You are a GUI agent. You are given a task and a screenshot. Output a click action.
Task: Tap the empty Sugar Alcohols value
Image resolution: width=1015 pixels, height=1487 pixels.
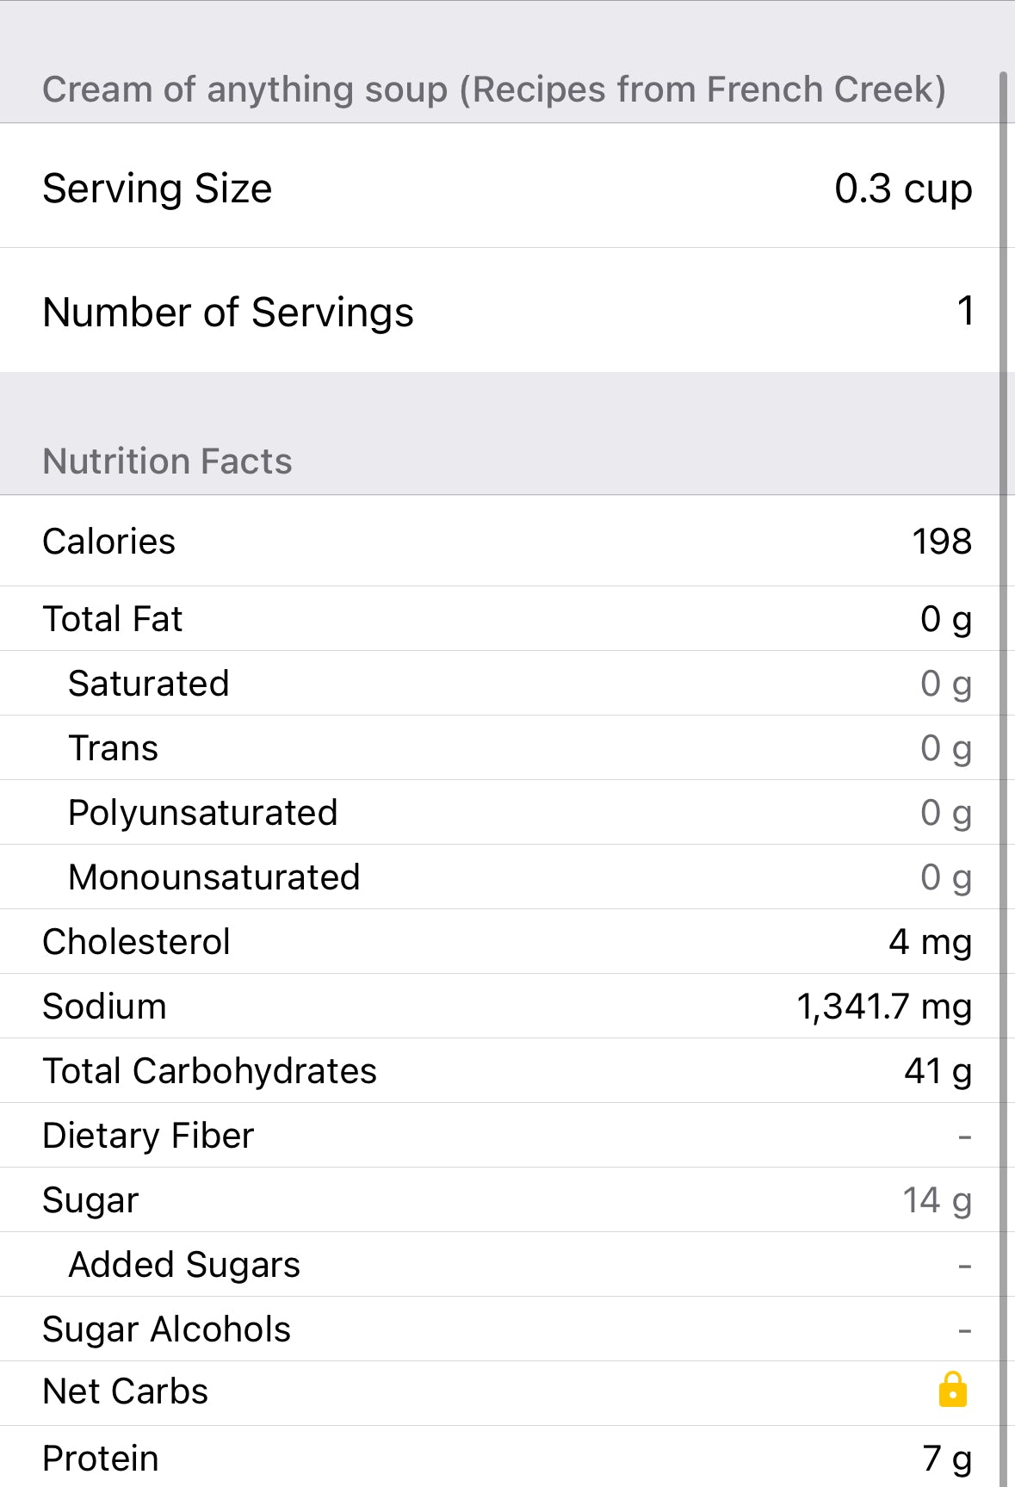pos(964,1330)
